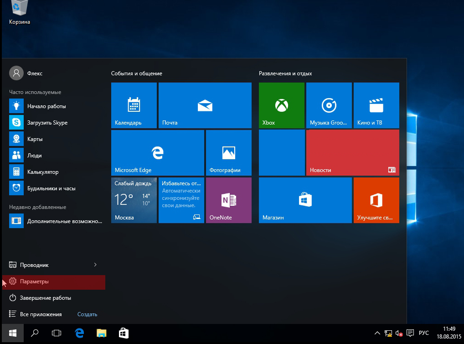Screen dimensions: 464x344
Task: Open the Фотографии tile
Action: click(x=228, y=152)
